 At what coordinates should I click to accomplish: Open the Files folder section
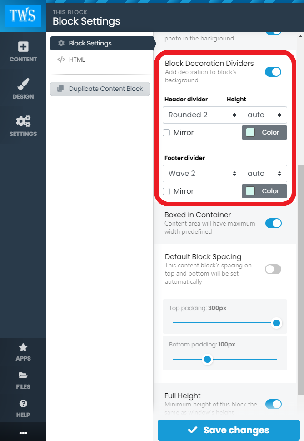click(x=23, y=380)
